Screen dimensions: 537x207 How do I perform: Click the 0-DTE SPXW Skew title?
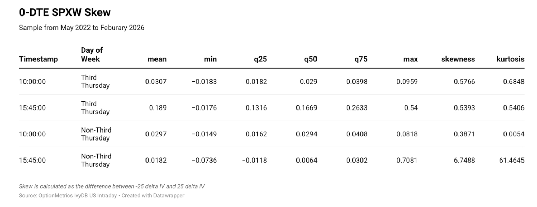pyautogui.click(x=65, y=13)
